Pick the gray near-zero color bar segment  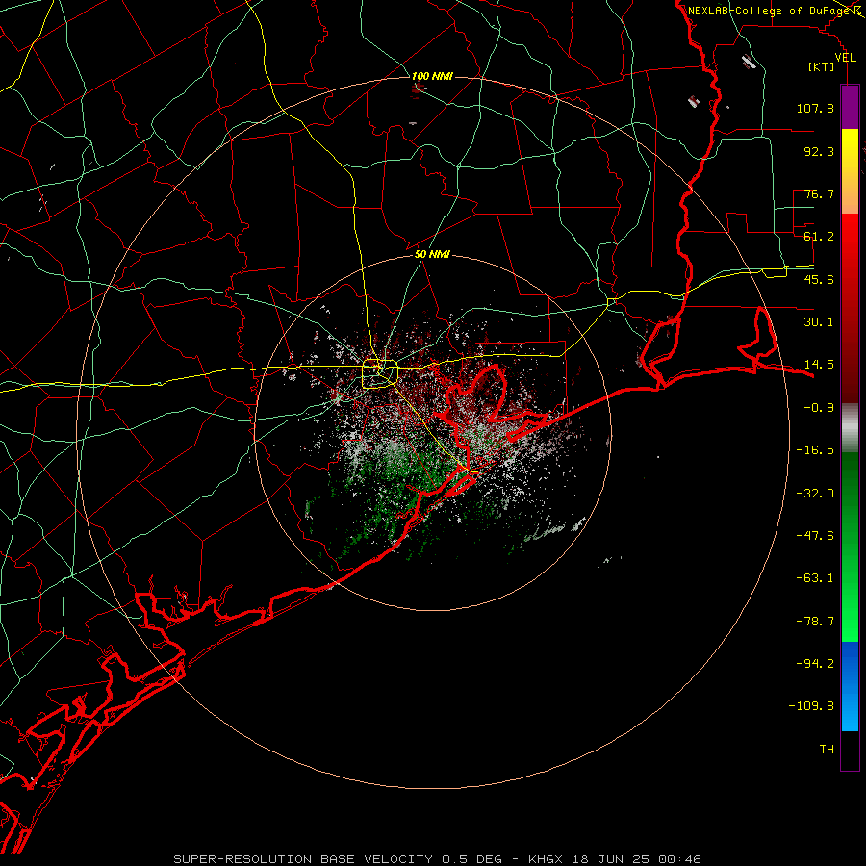pyautogui.click(x=850, y=428)
